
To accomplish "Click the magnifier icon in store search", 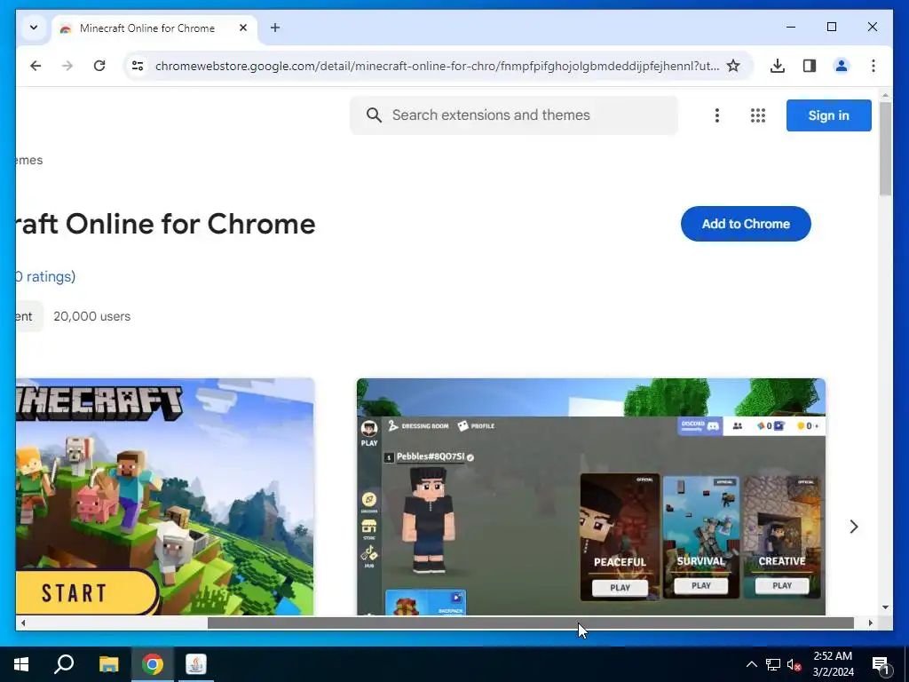I will (x=374, y=115).
